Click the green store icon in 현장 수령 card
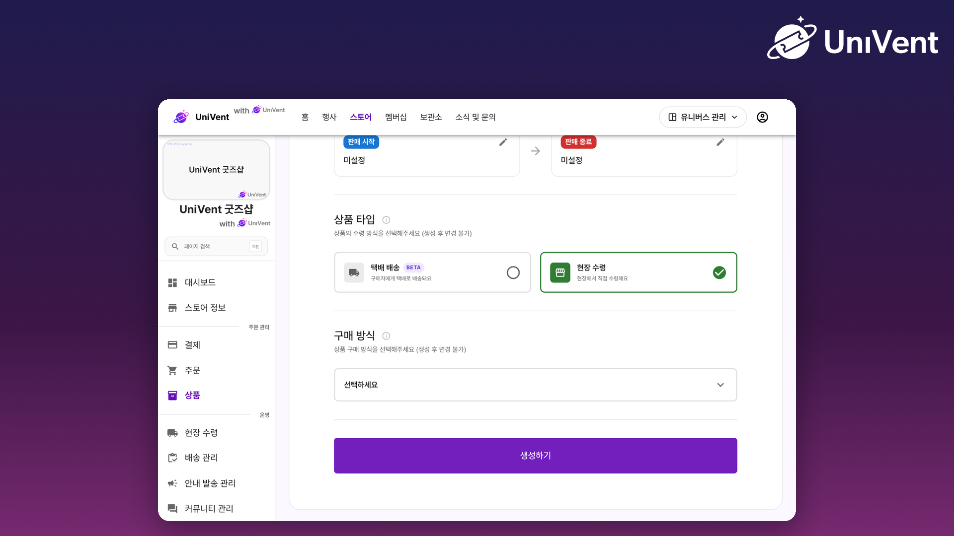Viewport: 954px width, 536px height. (x=560, y=272)
